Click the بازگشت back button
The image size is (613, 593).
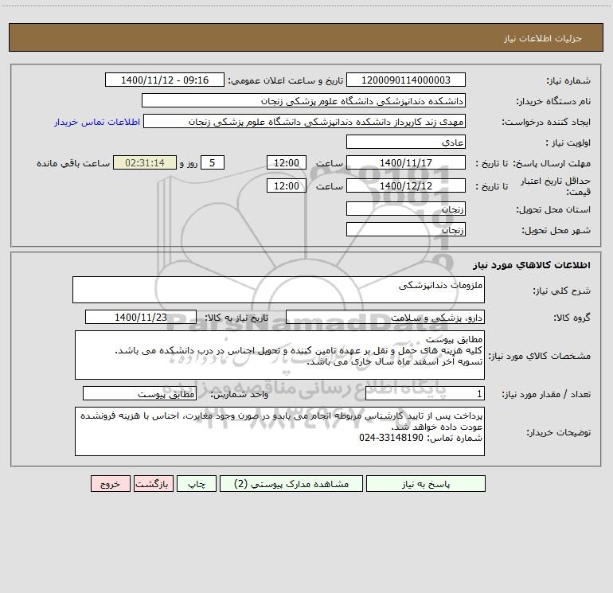coord(153,483)
